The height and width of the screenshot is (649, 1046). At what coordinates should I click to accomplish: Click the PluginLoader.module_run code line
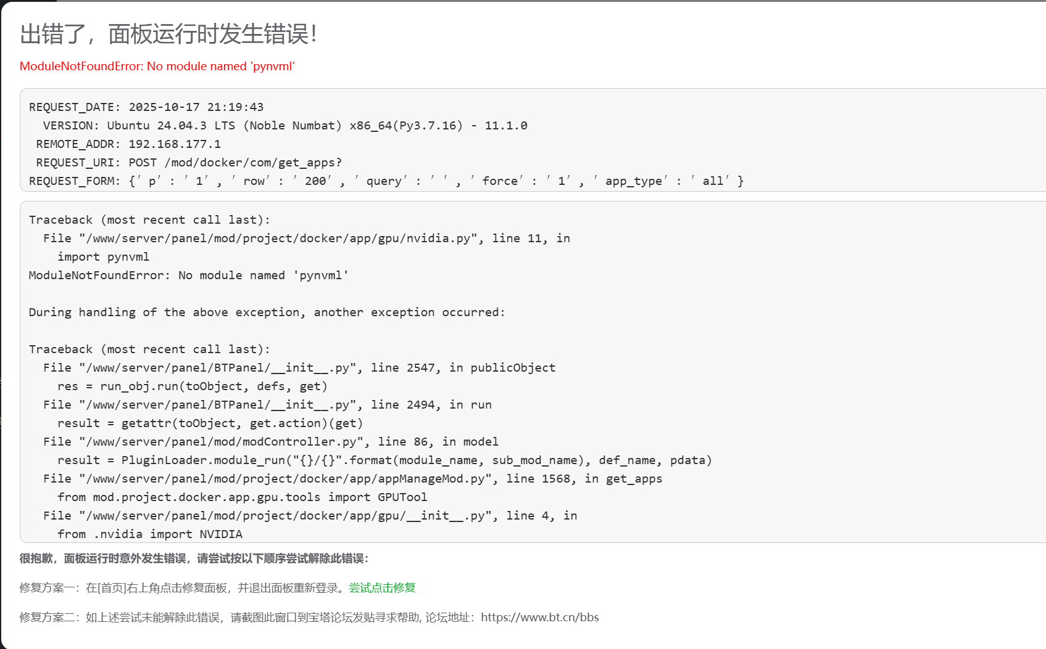click(x=384, y=460)
